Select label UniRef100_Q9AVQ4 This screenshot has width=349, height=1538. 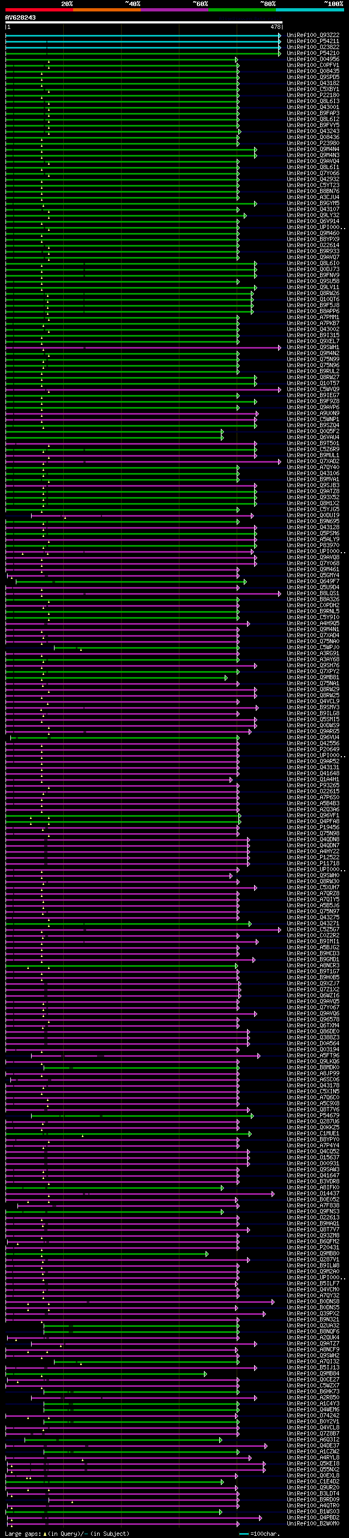coord(313,161)
